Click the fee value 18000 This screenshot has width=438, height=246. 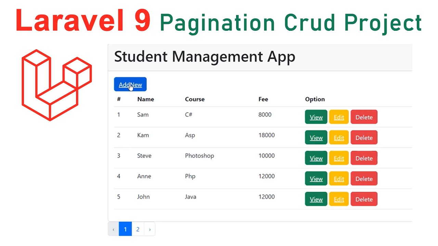[267, 135]
